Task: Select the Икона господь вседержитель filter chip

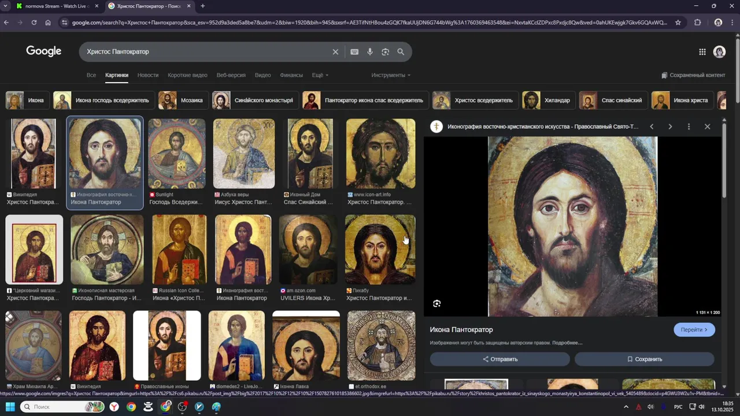Action: point(103,100)
